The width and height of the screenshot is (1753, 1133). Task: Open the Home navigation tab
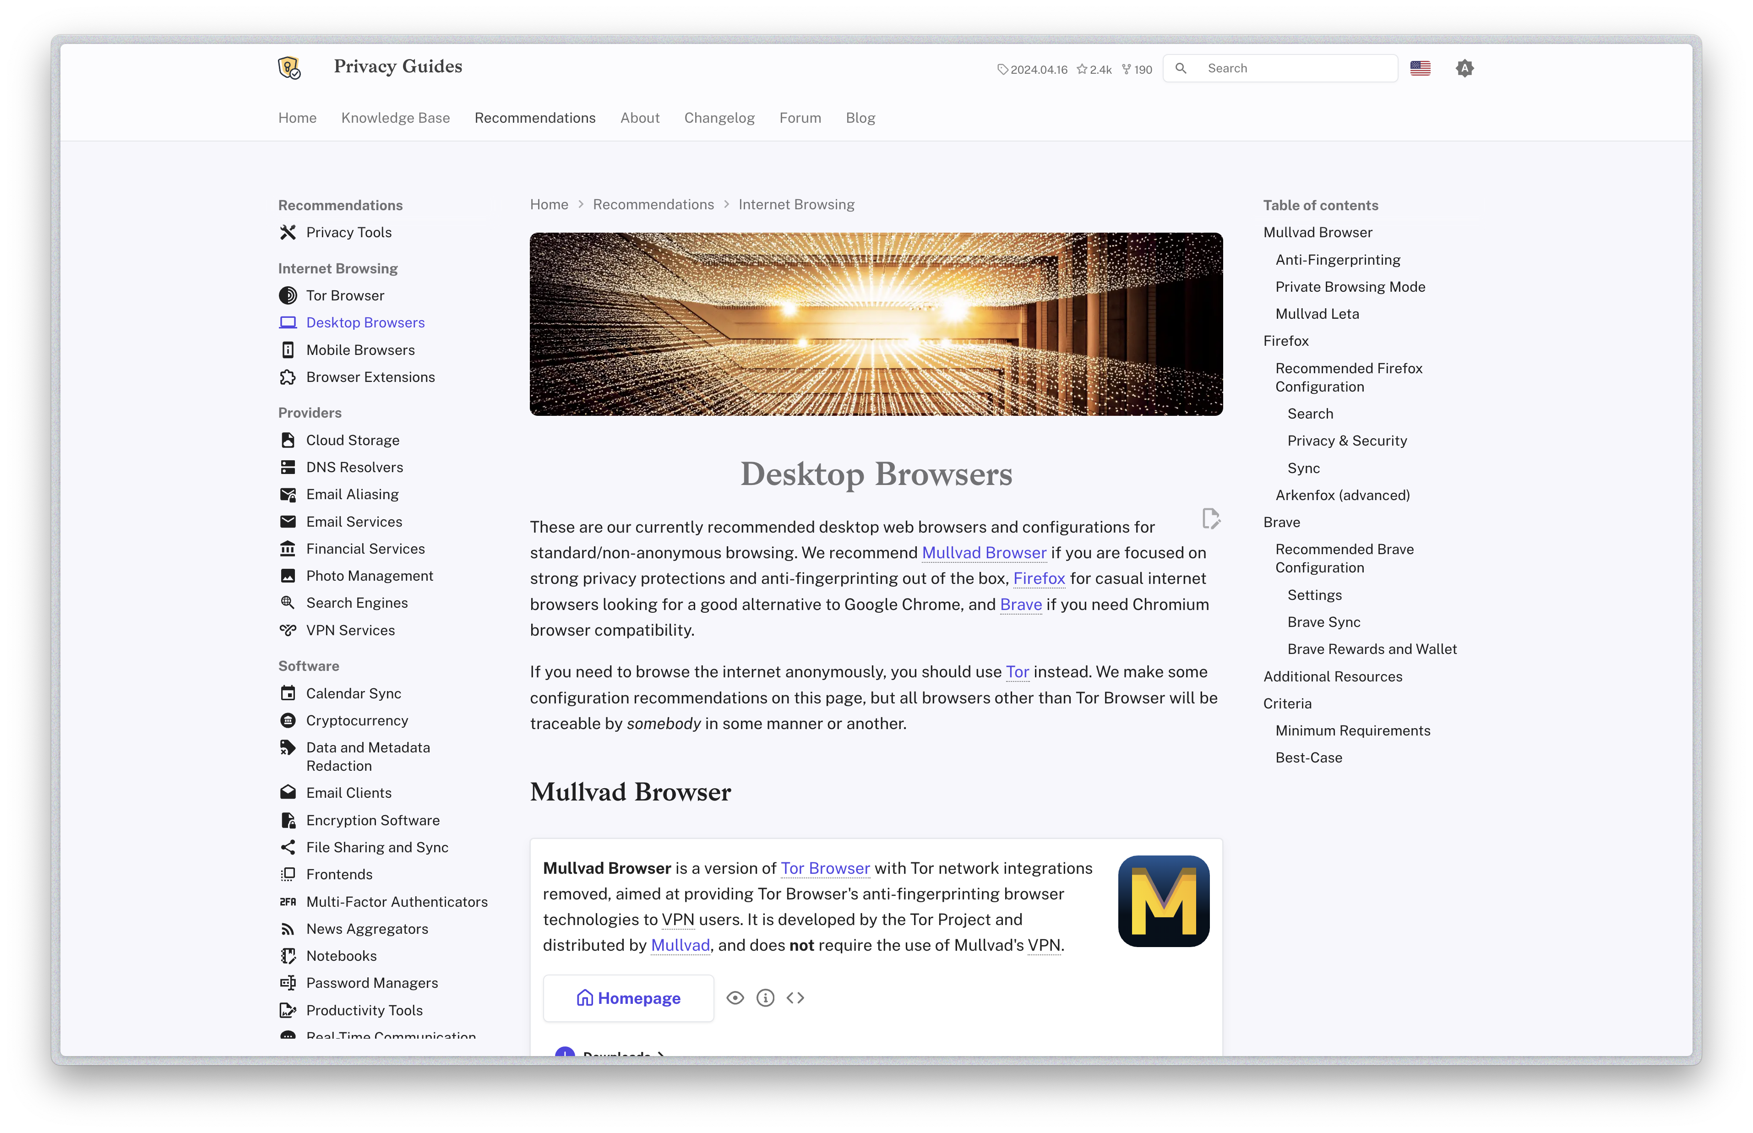click(x=297, y=118)
